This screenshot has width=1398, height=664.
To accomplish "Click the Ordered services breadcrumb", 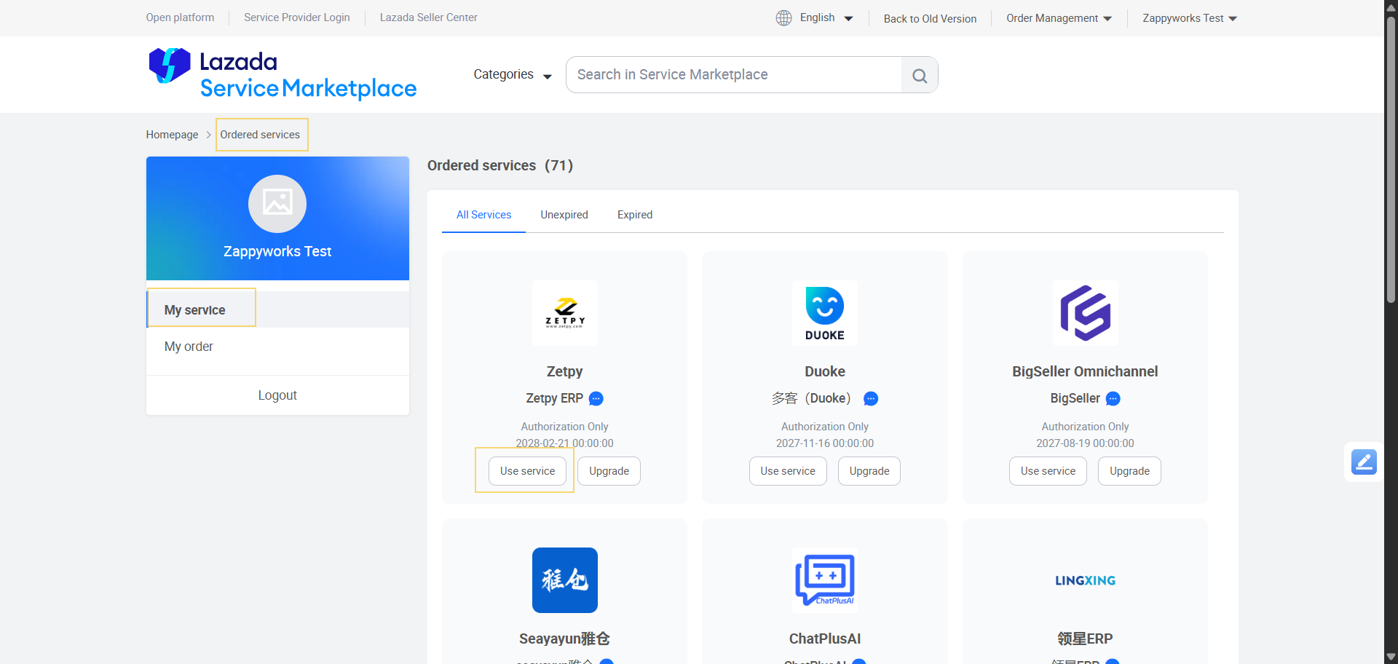I will coord(260,135).
